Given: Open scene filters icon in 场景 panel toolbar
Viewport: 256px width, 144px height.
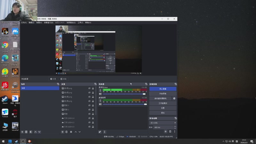Looking at the screenshot, I should pos(31,132).
